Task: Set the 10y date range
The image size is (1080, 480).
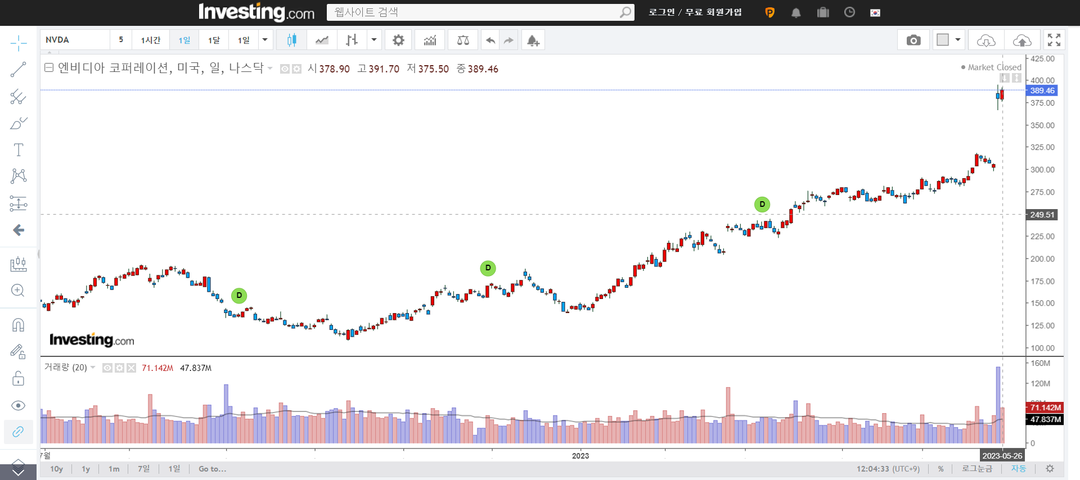Action: [x=56, y=469]
